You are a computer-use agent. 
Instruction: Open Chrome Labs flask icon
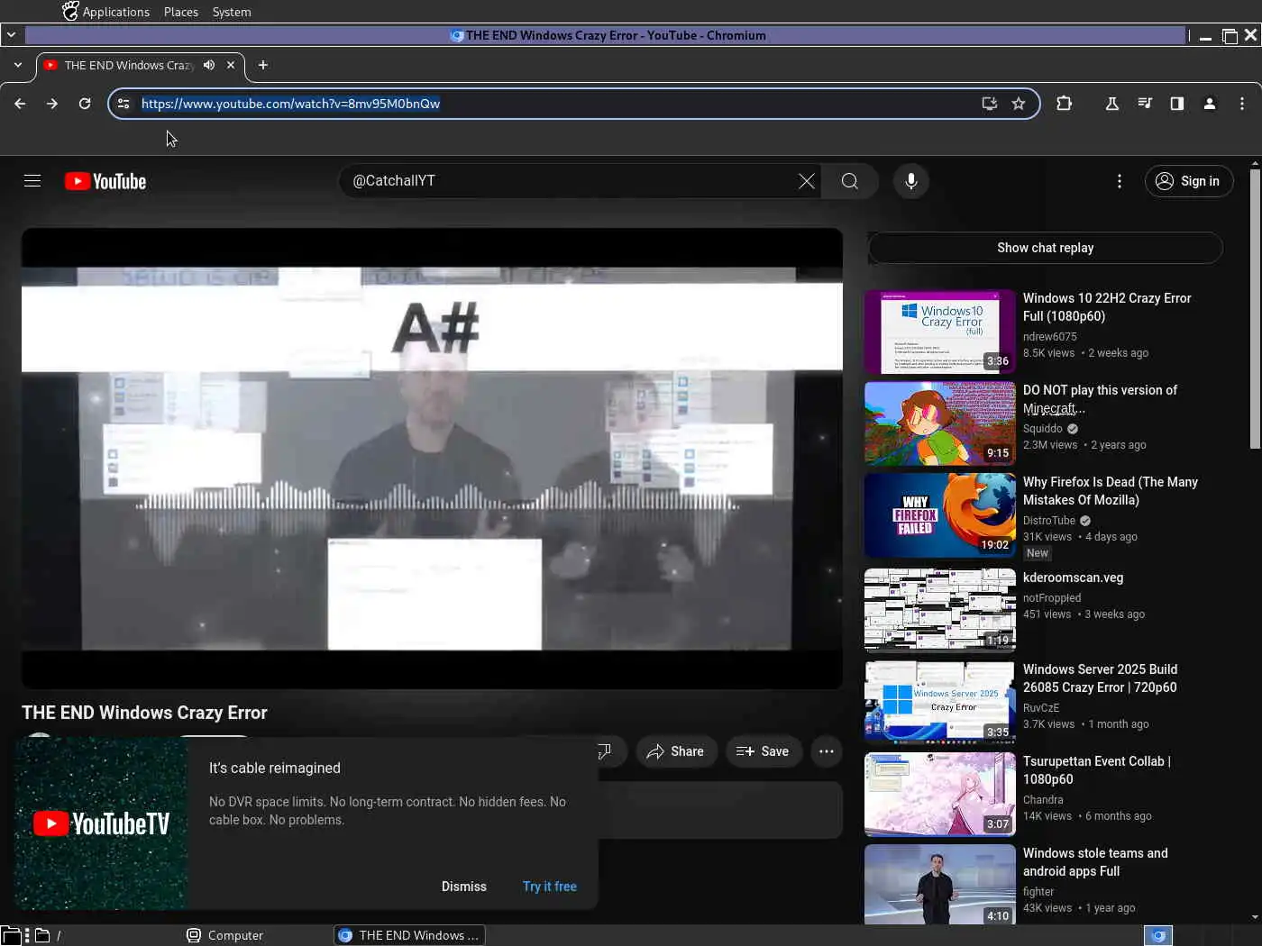tap(1112, 104)
